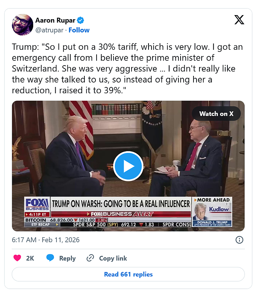The width and height of the screenshot is (258, 296).
Task: Click the Kudlow More Ahead inset image
Action: [x=212, y=212]
